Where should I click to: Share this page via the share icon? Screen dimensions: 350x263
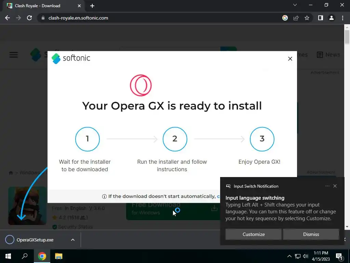pos(296,18)
